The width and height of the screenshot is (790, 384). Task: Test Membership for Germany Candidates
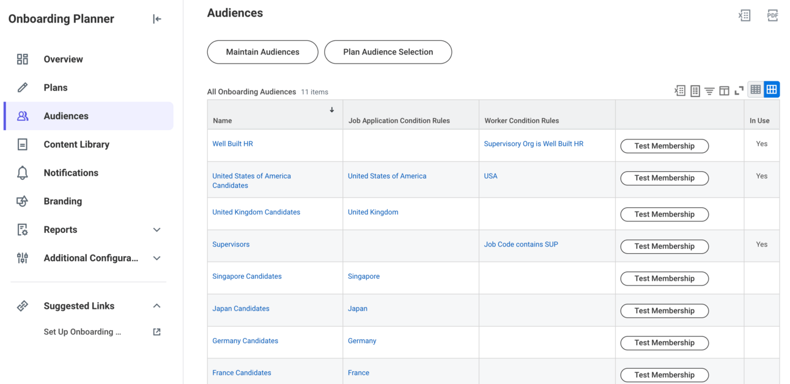[665, 343]
